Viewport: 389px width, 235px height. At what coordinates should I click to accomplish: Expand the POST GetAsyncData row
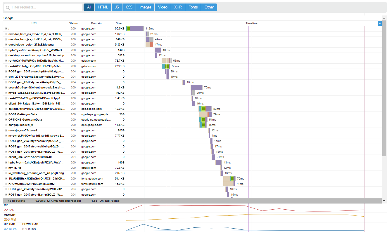click(6, 114)
